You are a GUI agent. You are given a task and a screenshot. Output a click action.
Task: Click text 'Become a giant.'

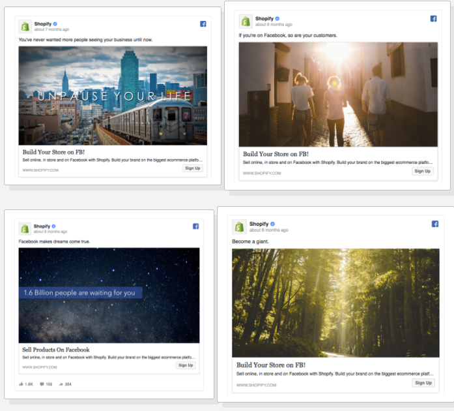[251, 241]
